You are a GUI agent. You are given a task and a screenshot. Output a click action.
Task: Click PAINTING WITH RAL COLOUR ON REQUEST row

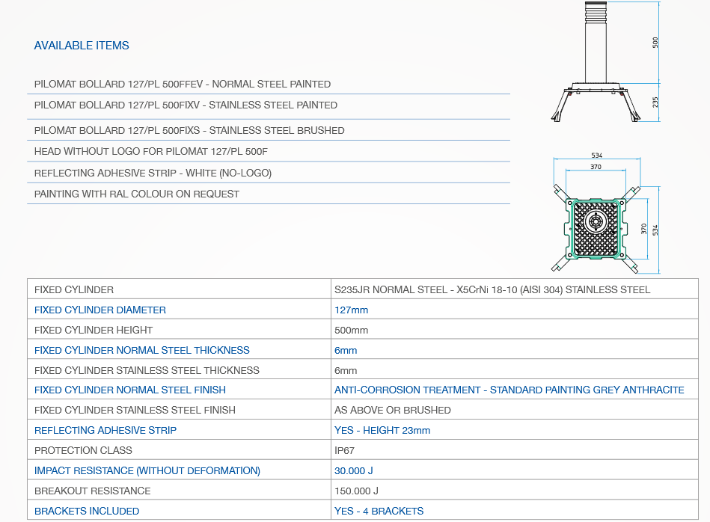click(x=269, y=194)
